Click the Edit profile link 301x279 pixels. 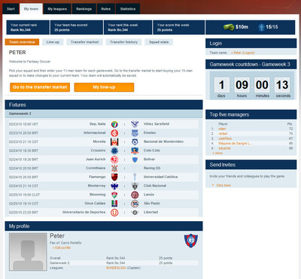[x=62, y=247]
